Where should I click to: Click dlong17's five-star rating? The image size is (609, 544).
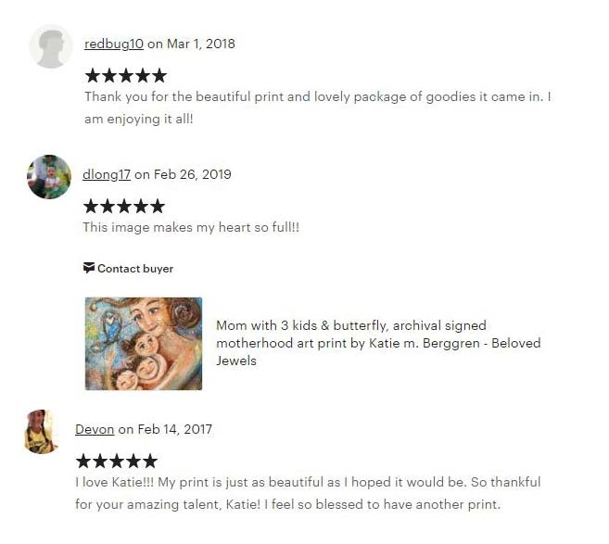click(x=124, y=206)
